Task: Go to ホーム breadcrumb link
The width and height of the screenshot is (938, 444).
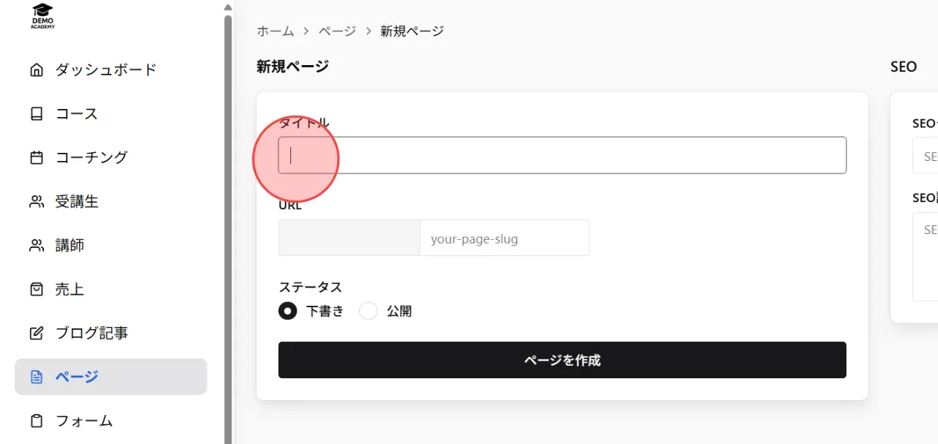Action: pyautogui.click(x=275, y=31)
